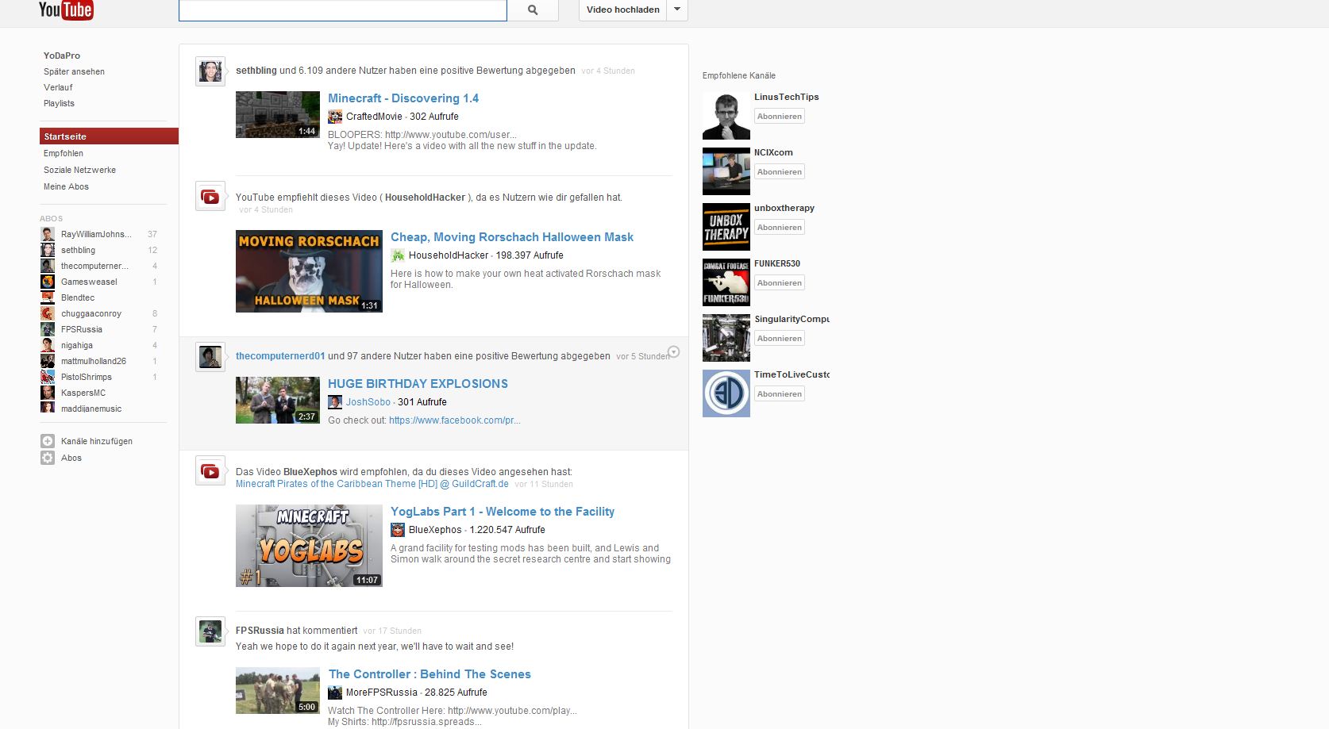Open YogLabs Part 1 - Welcome to the Facility
Viewport: 1329px width, 729px height.
tap(503, 512)
